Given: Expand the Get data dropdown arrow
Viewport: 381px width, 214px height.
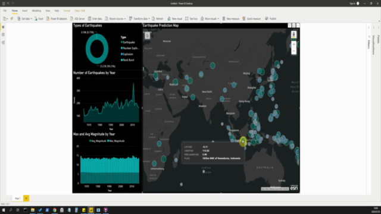Looking at the screenshot, I should point(31,18).
